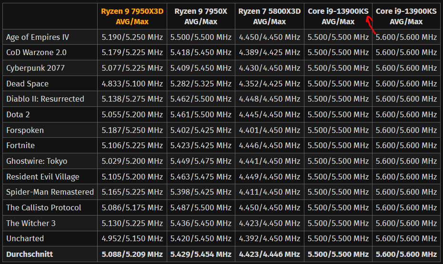443x264 pixels.
Task: Select the Resident Evil Village row label
Action: 43,177
